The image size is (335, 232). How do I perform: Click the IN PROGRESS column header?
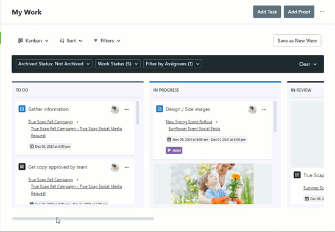tap(166, 90)
